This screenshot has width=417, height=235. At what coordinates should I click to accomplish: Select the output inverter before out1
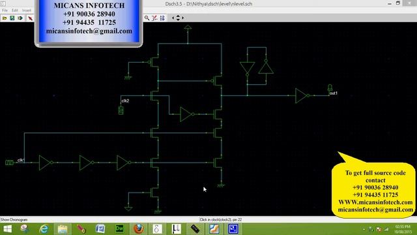[302, 96]
